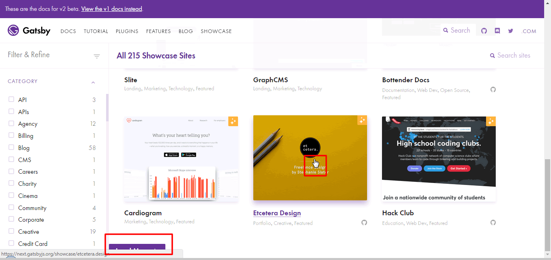551x260 pixels.
Task: Click the Corporate category label
Action: (31, 220)
